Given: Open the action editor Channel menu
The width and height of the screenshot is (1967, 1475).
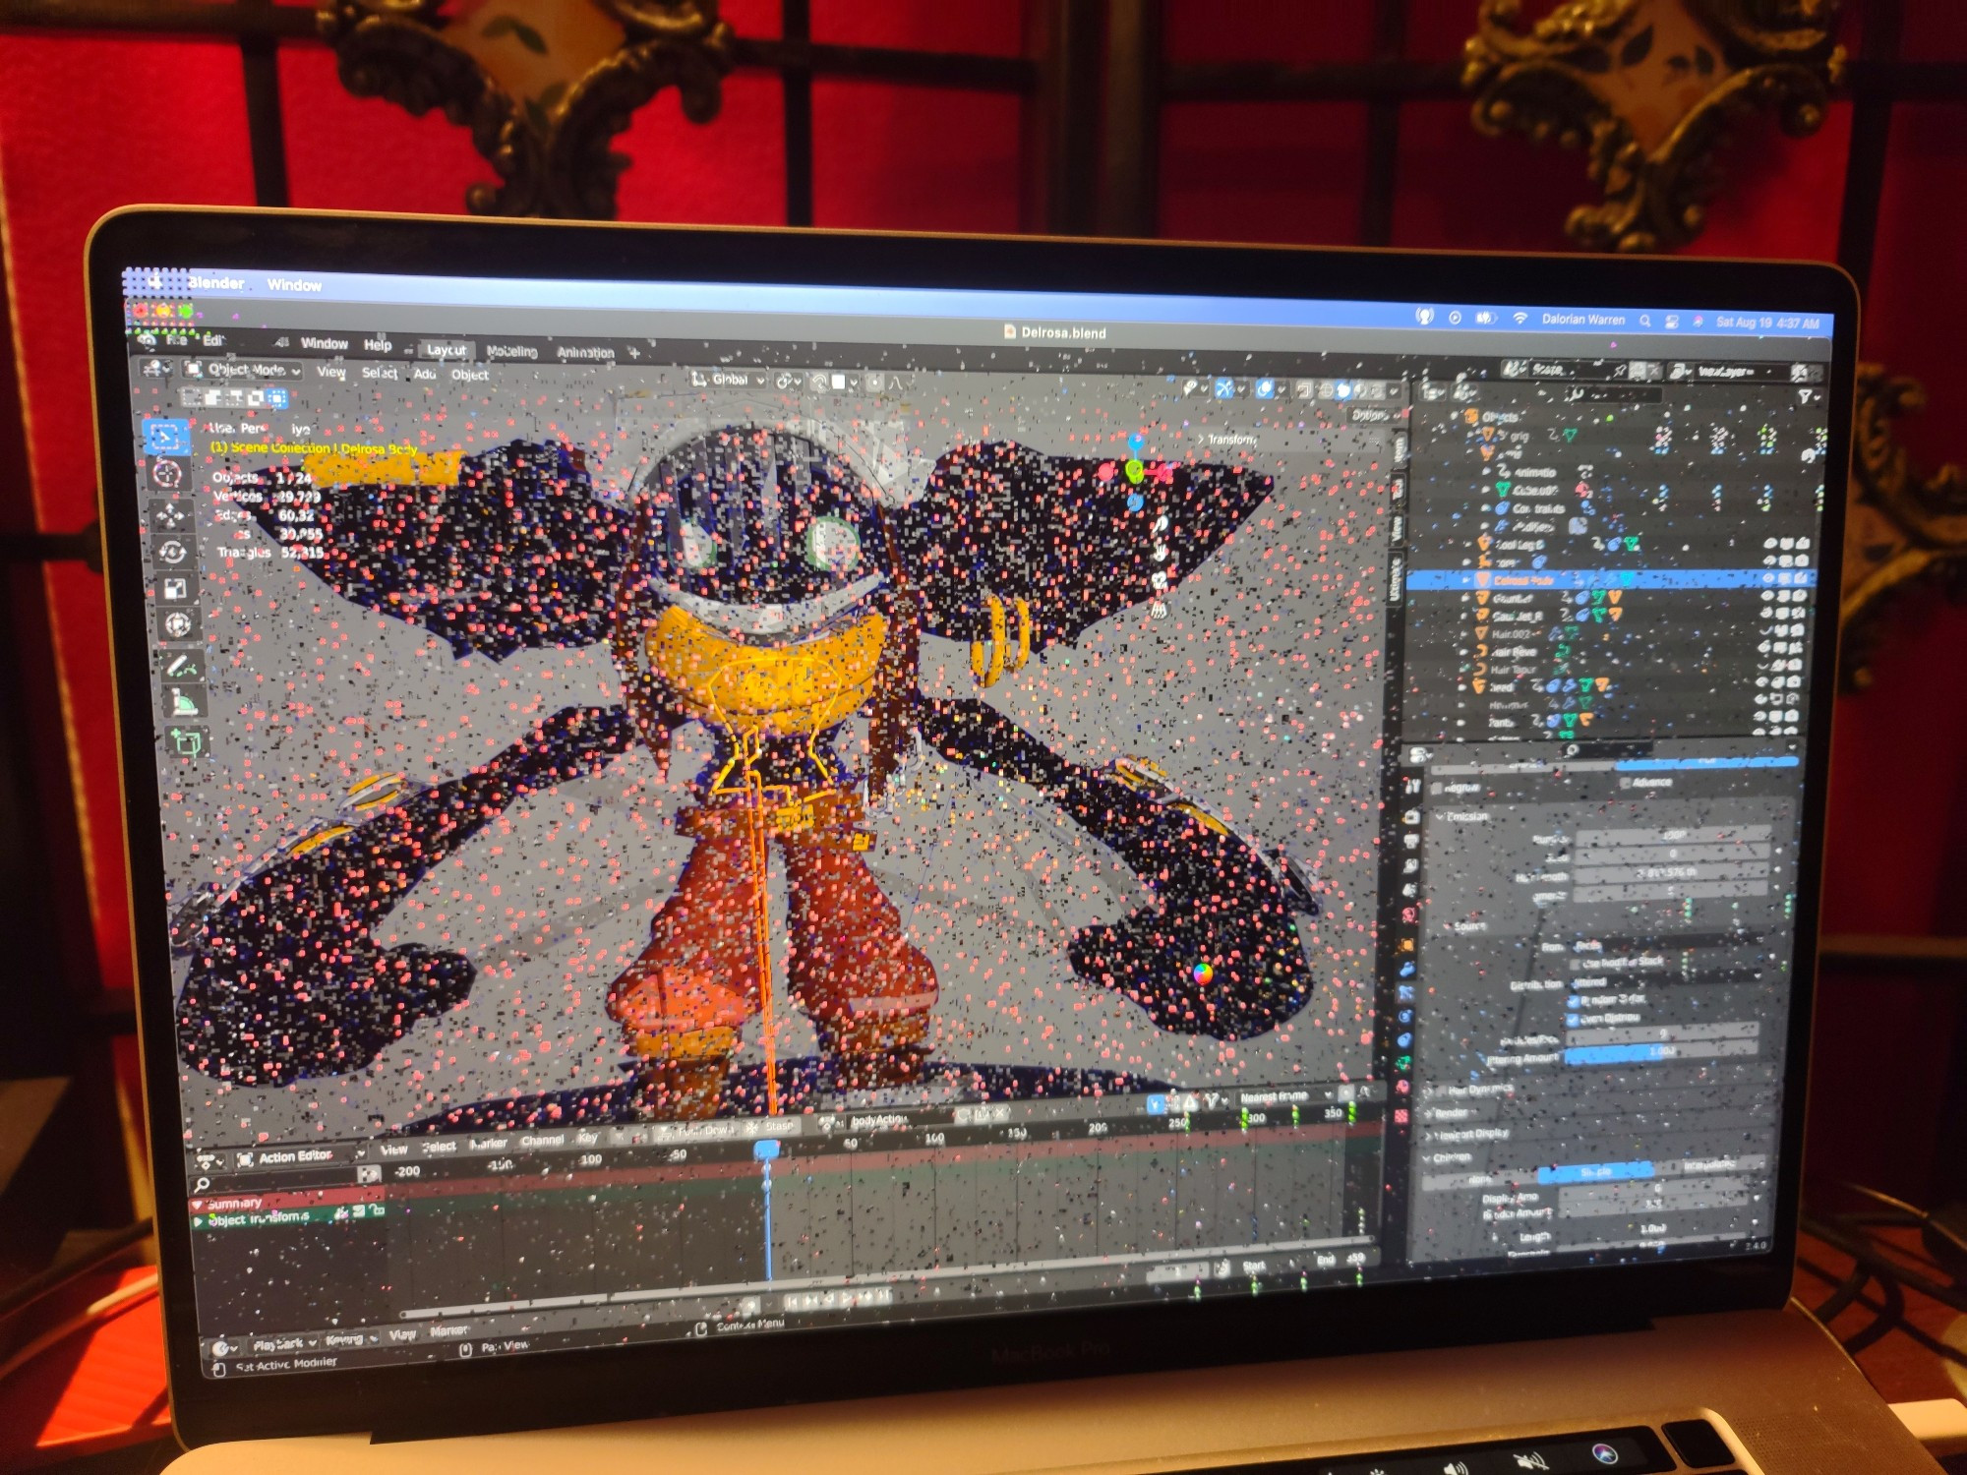Looking at the screenshot, I should pyautogui.click(x=543, y=1140).
